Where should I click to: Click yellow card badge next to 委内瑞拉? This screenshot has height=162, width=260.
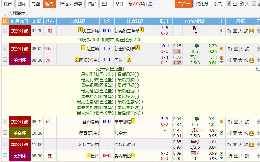coord(133,155)
